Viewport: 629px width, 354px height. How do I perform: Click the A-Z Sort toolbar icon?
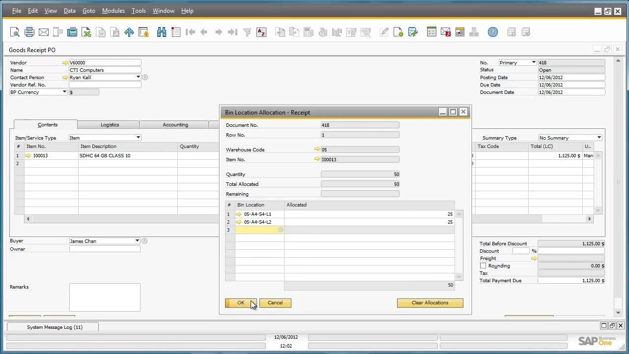[261, 32]
